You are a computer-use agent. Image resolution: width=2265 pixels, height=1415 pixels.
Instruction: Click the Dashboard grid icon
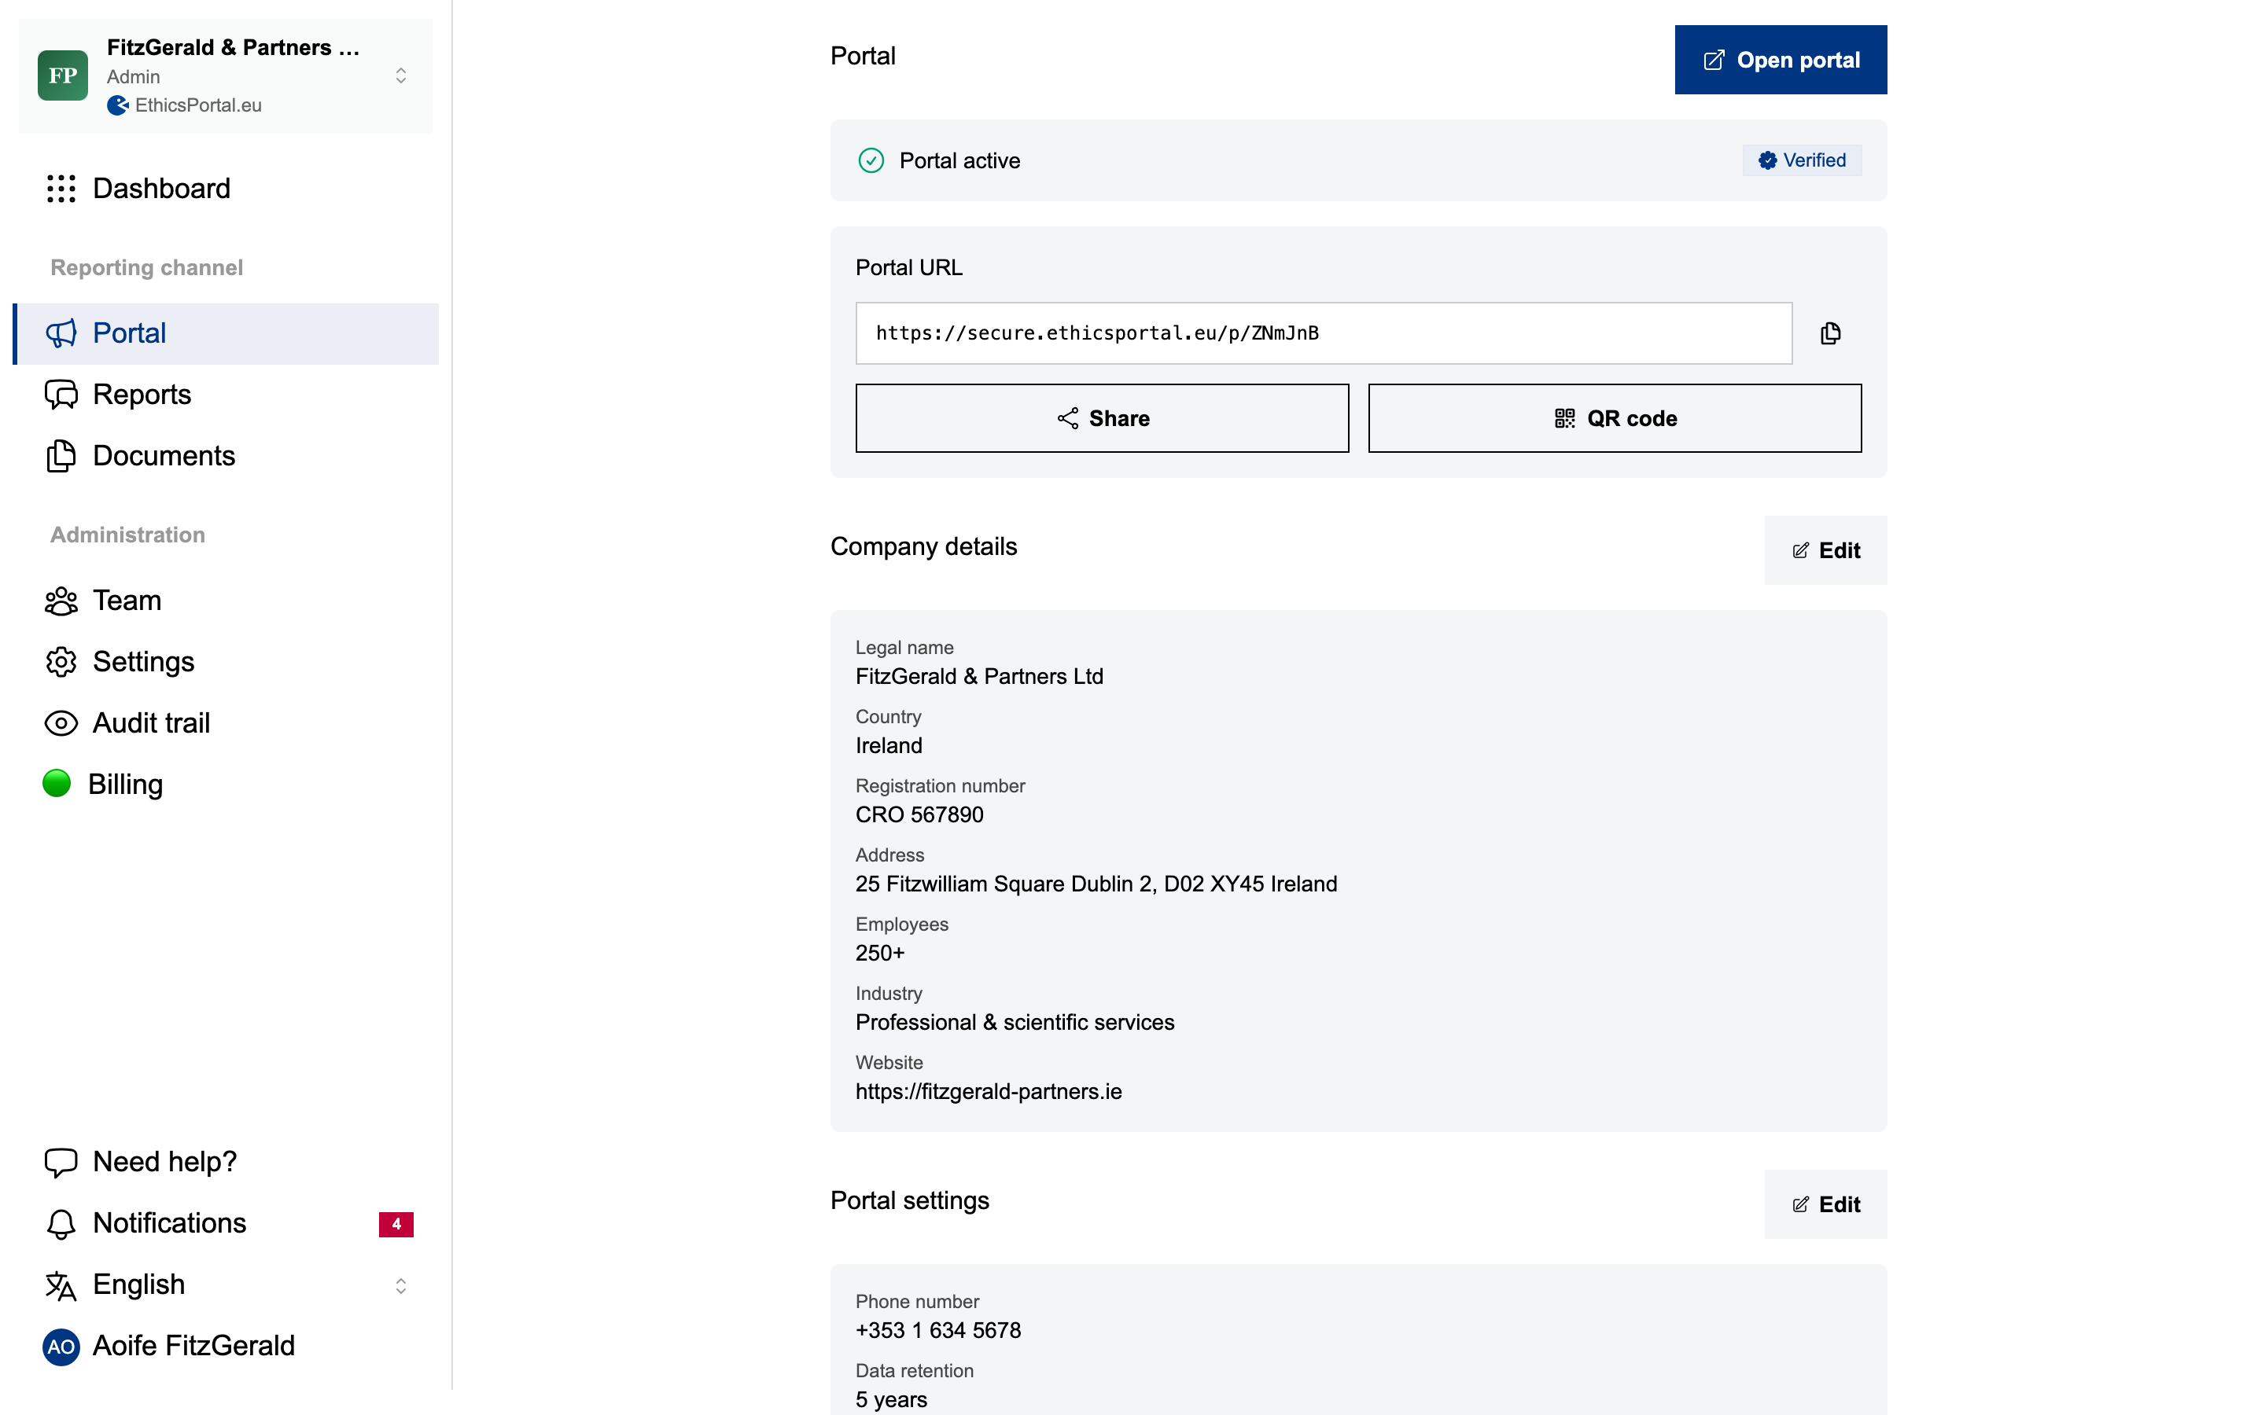61,188
